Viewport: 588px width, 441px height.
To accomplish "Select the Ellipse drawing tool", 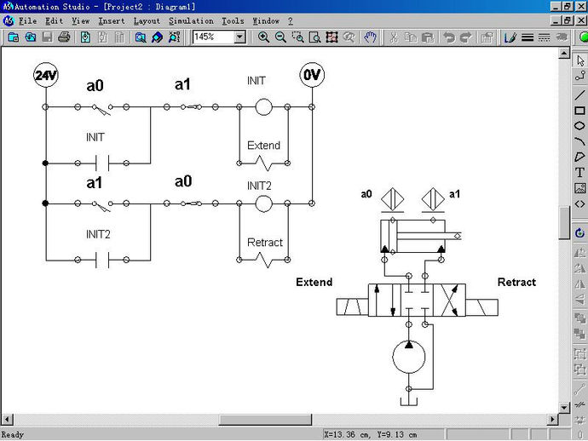I will click(x=580, y=126).
